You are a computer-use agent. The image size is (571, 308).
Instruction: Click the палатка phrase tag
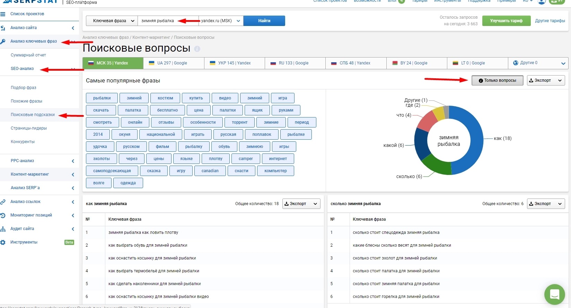click(x=133, y=110)
